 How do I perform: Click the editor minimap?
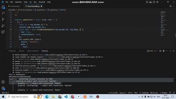(165, 24)
